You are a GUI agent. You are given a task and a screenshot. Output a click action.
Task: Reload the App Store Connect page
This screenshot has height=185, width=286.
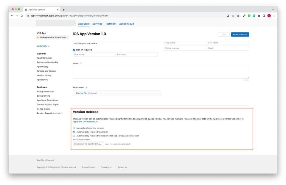(x=22, y=16)
